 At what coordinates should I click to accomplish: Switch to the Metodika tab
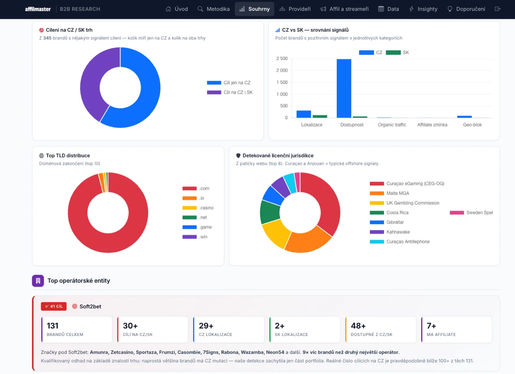(214, 9)
